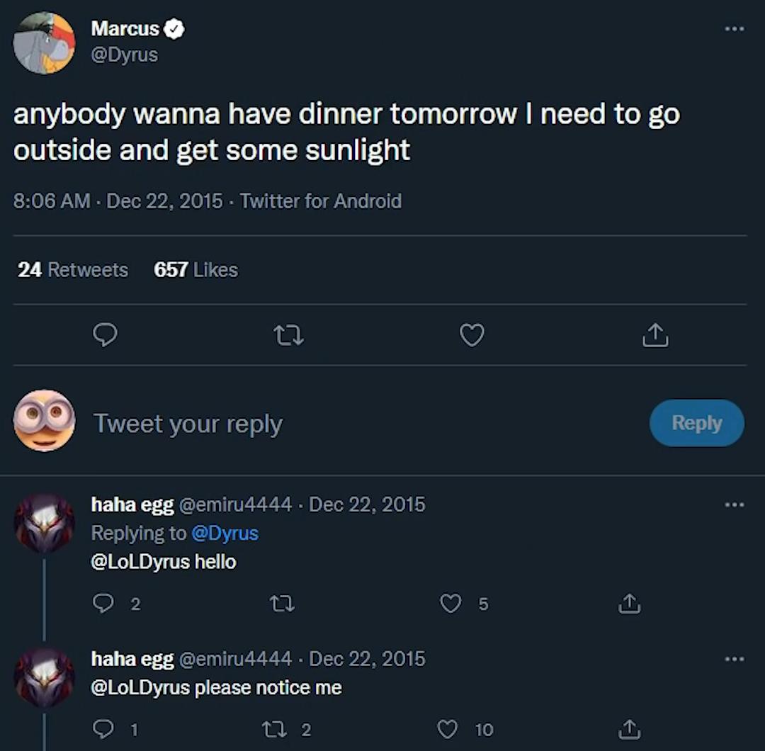Like the "@LoLDyrus hello" reply
Image resolution: width=765 pixels, height=751 pixels.
(451, 604)
